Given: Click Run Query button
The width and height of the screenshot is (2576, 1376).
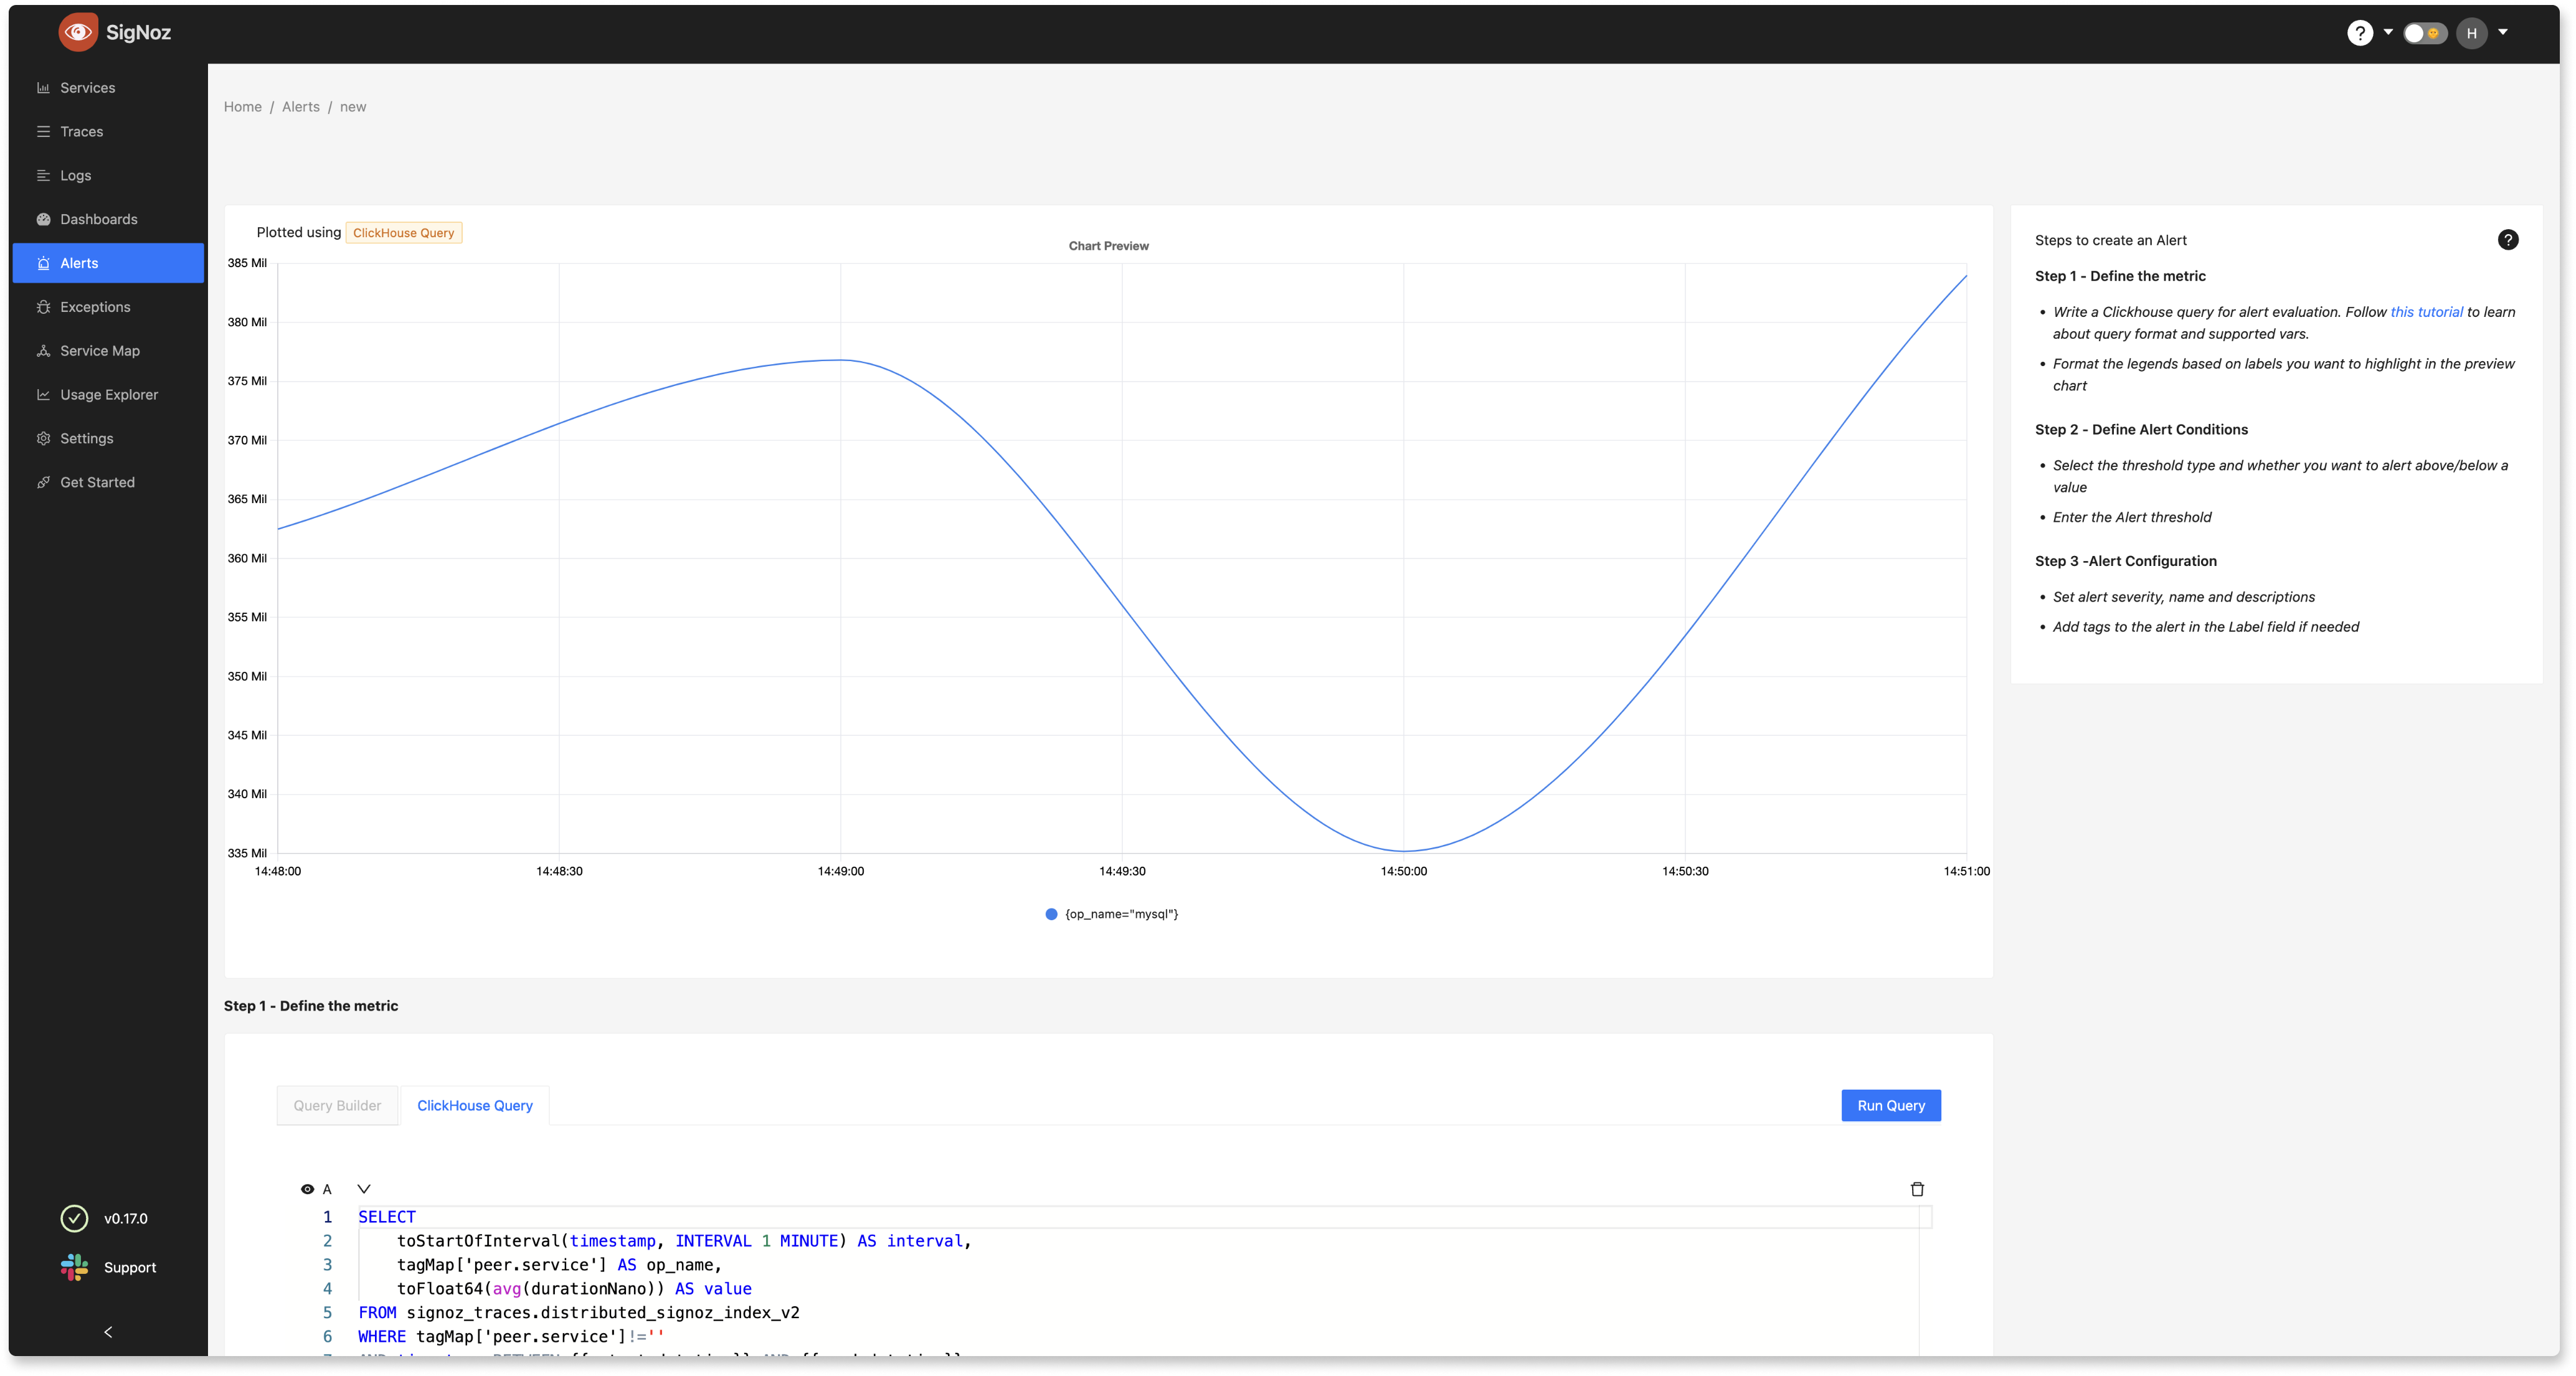Looking at the screenshot, I should point(1891,1105).
